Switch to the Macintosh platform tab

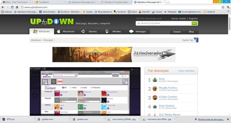point(66,31)
